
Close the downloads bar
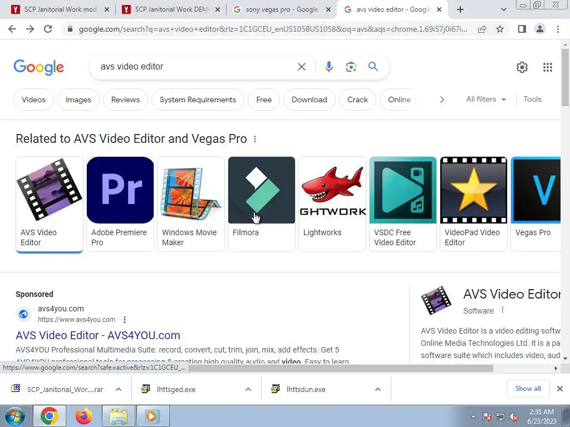[x=560, y=389]
